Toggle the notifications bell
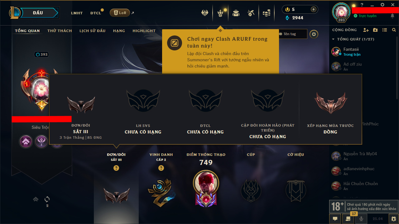This screenshot has height=224, width=399. (392, 16)
